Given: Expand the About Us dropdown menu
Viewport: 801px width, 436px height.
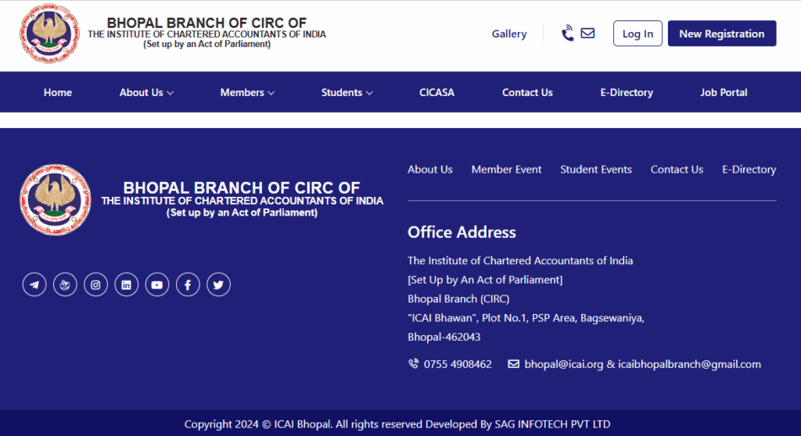Looking at the screenshot, I should [x=146, y=92].
